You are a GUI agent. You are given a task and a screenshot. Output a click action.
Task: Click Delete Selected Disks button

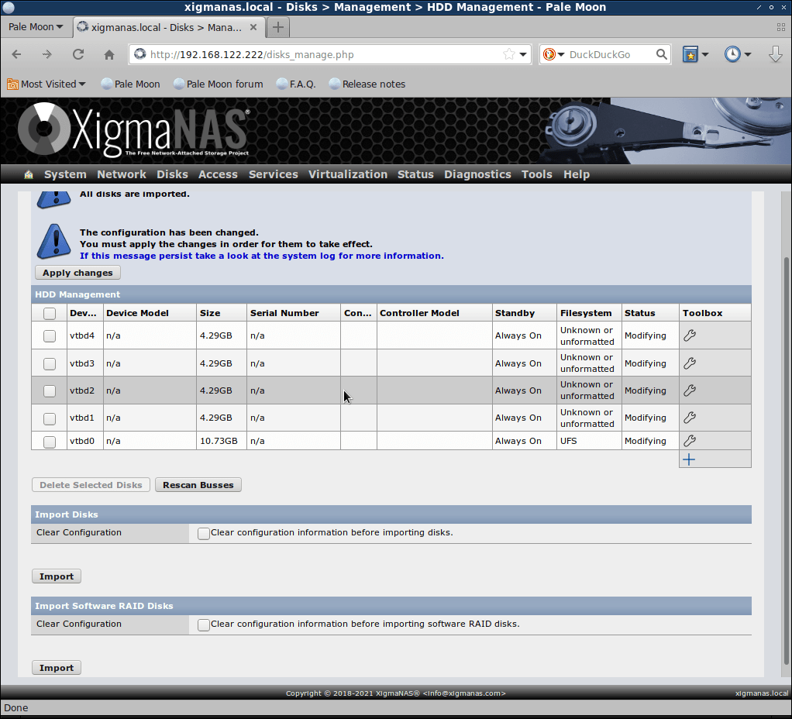coord(91,485)
